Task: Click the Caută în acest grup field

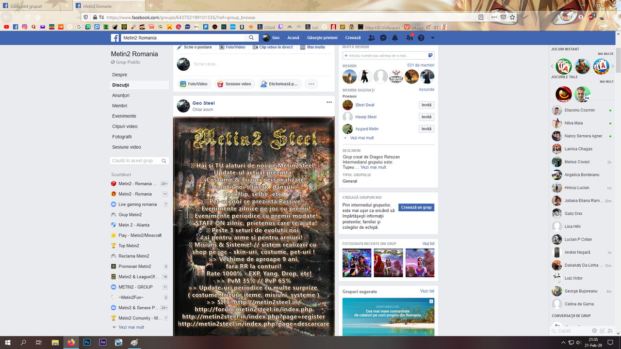Action: coord(139,161)
